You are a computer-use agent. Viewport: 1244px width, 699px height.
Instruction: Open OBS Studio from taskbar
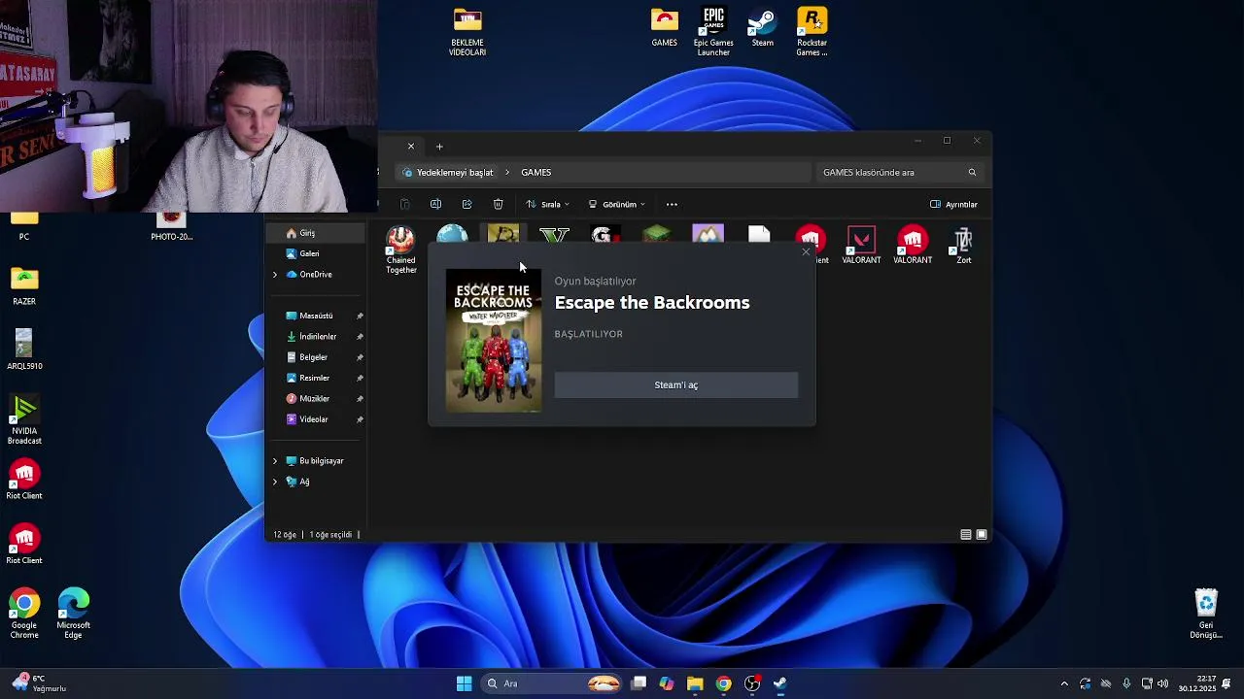click(x=752, y=683)
